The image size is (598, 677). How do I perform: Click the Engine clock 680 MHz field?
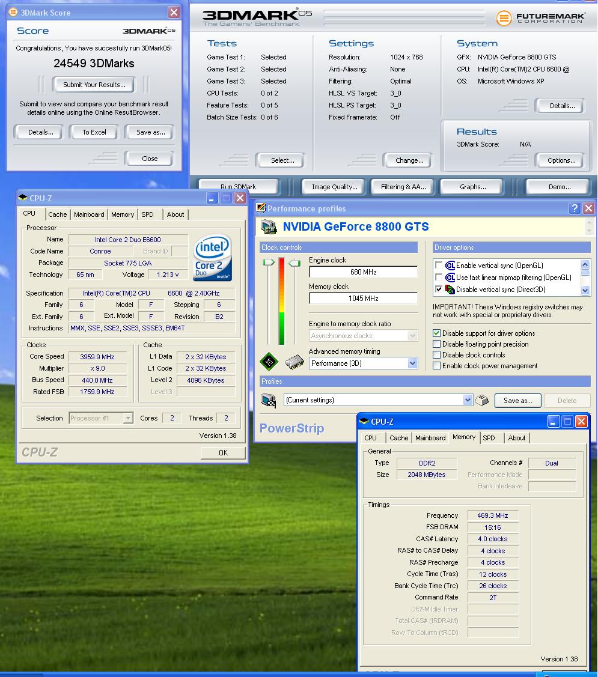tap(364, 272)
